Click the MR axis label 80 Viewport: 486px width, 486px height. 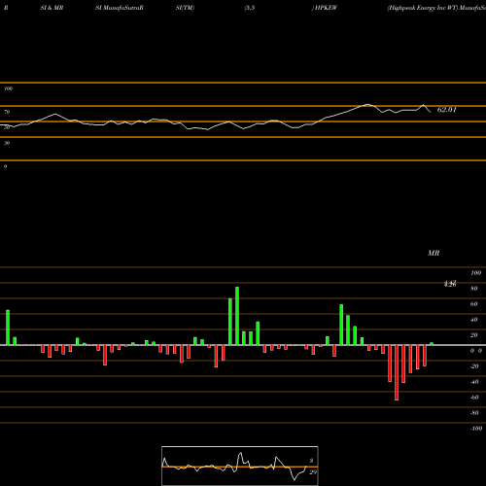(x=474, y=289)
